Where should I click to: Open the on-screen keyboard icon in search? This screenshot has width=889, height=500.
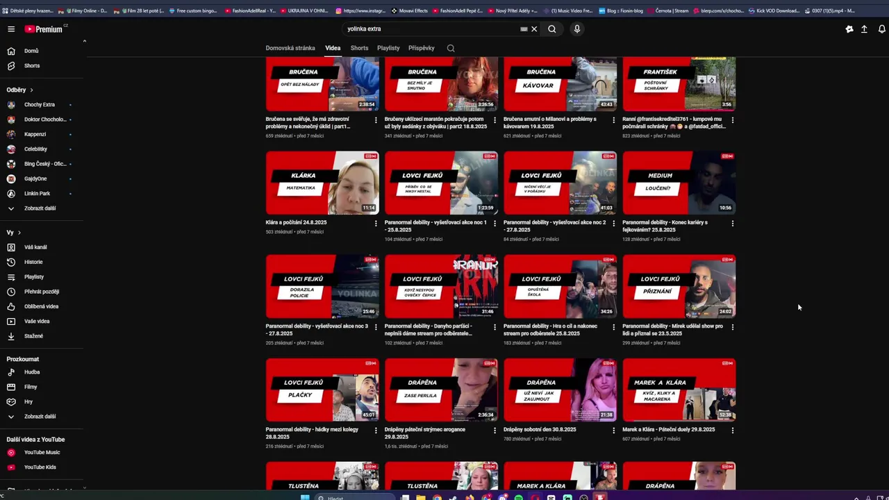(524, 29)
